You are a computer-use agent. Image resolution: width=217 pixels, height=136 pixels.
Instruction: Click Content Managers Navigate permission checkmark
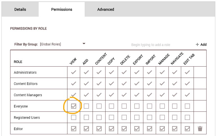pyautogui.click(x=175, y=95)
